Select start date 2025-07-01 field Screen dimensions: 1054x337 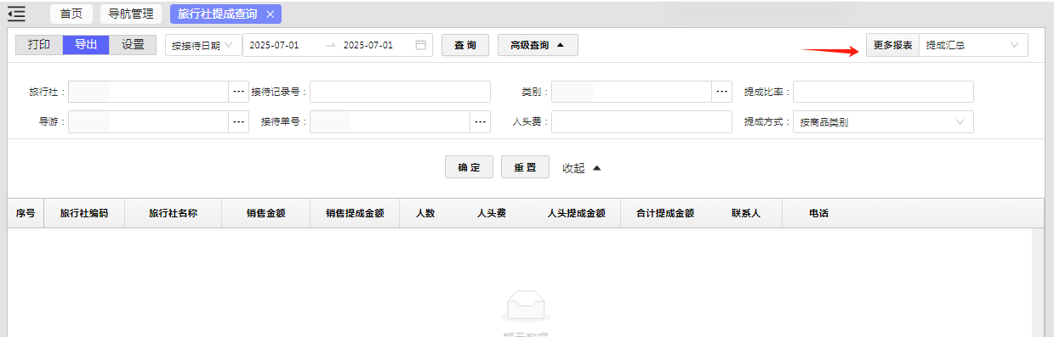point(274,45)
